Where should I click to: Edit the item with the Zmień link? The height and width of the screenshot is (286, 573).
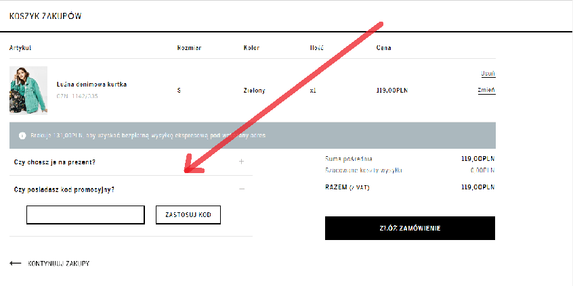[x=486, y=90]
